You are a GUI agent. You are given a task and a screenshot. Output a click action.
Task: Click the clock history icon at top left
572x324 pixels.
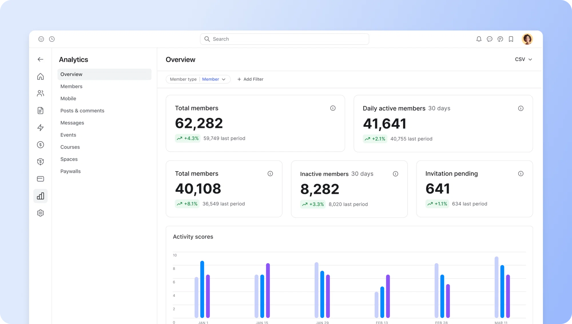tap(52, 39)
